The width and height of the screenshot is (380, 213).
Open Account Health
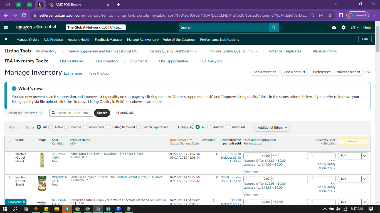coord(79,40)
